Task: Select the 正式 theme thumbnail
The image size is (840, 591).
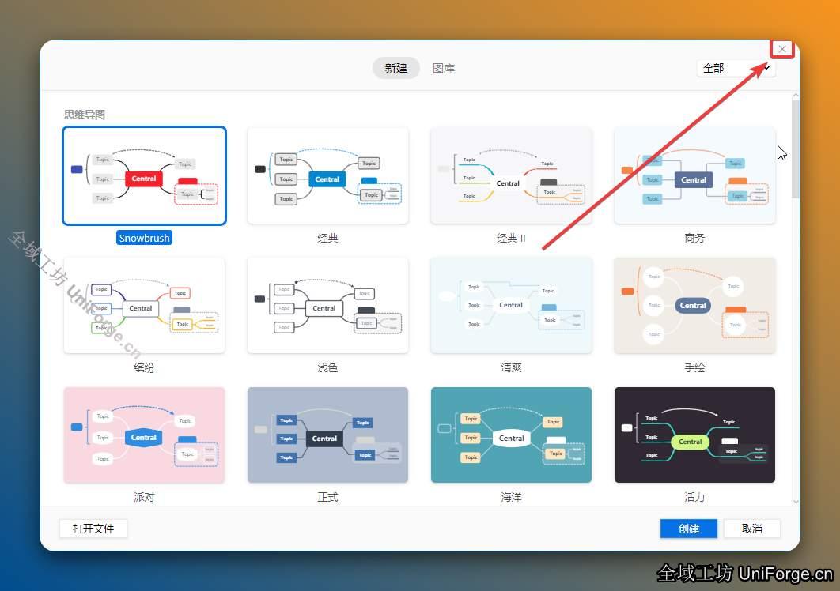Action: [x=328, y=435]
